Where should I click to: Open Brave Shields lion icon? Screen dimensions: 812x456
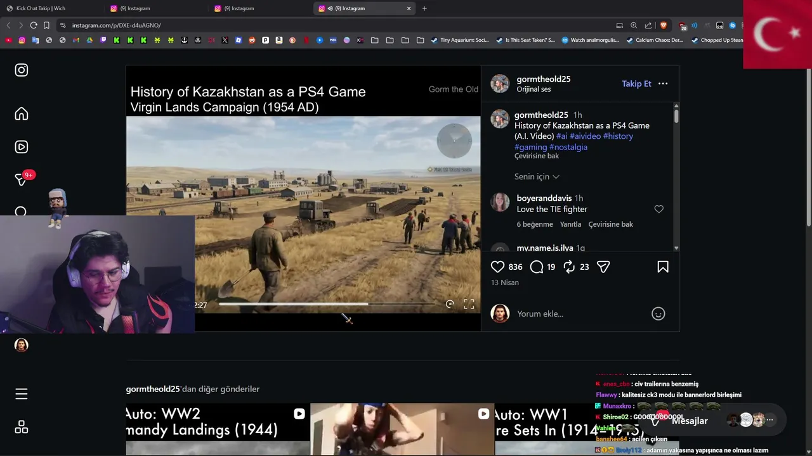(664, 25)
